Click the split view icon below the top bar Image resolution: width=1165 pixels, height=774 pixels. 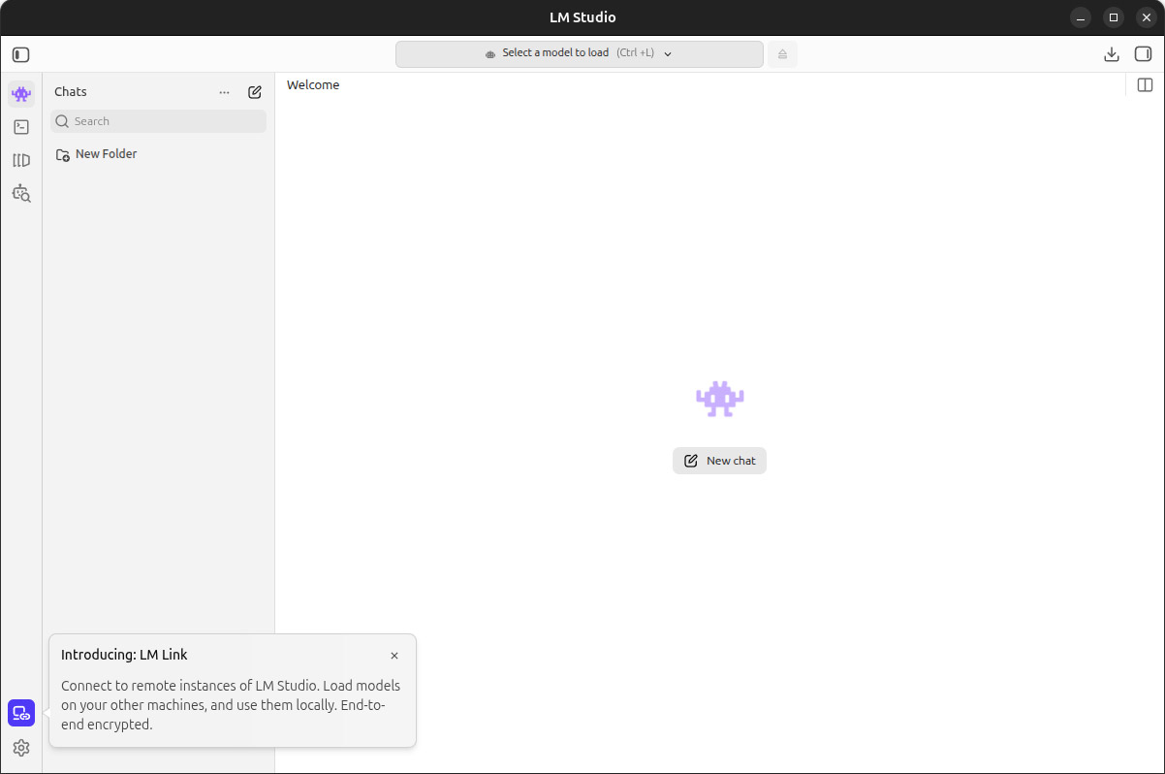pos(1145,85)
